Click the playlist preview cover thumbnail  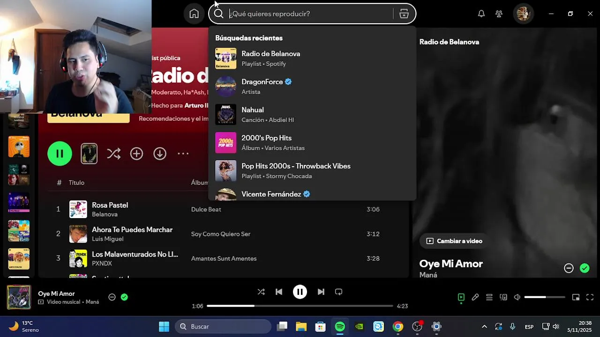(x=89, y=154)
